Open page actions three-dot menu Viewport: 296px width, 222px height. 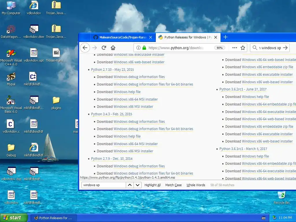(x=235, y=48)
